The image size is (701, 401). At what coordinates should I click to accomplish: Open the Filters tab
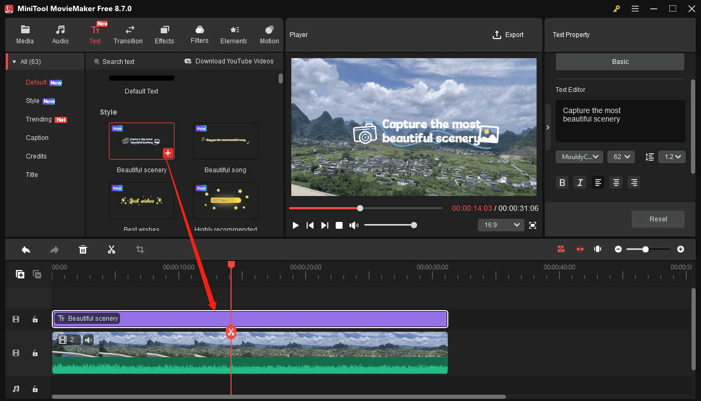click(x=199, y=35)
